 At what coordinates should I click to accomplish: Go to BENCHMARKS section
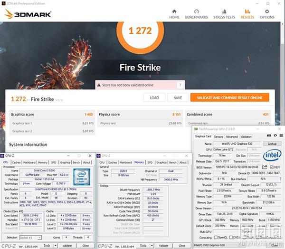(197, 14)
